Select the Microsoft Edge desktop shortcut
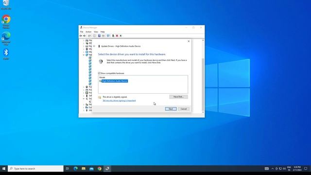Screen dimensions: 311x175 click(6, 38)
